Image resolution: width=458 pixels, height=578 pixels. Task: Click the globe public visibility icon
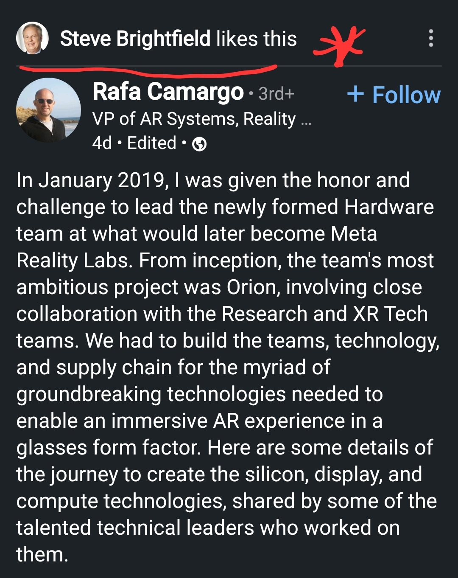point(199,144)
